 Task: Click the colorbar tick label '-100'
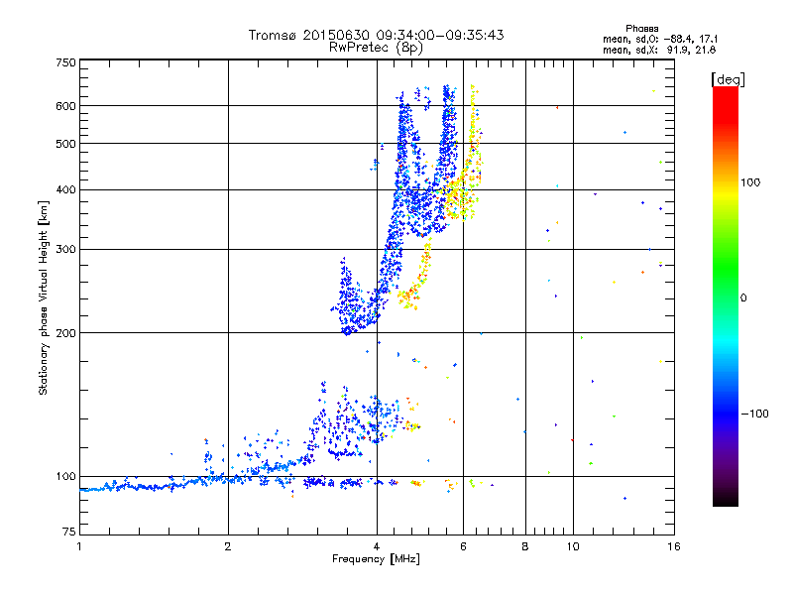point(754,414)
